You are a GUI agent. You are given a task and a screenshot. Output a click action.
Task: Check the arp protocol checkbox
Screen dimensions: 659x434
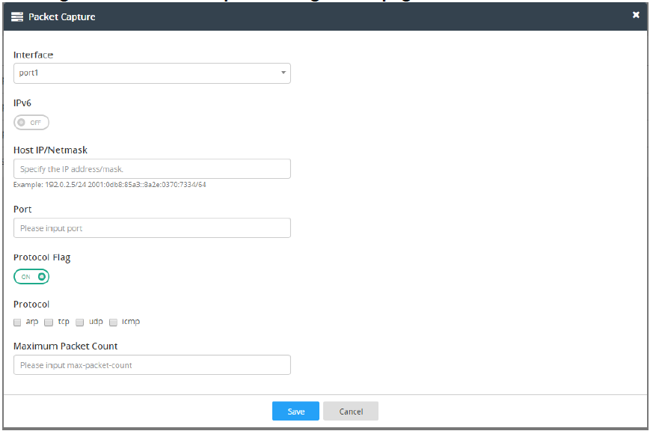pyautogui.click(x=17, y=322)
